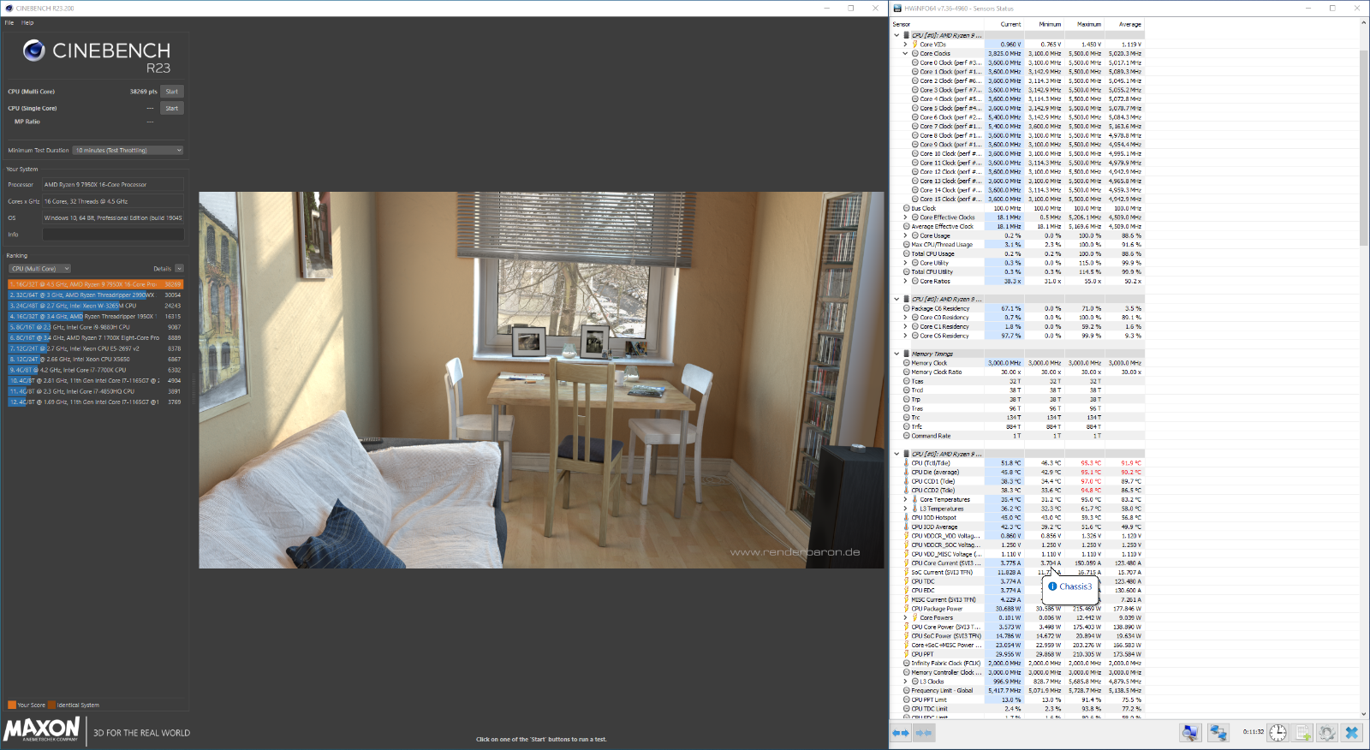
Task: Start the CPU (Single Core) benchmark
Action: coord(172,109)
